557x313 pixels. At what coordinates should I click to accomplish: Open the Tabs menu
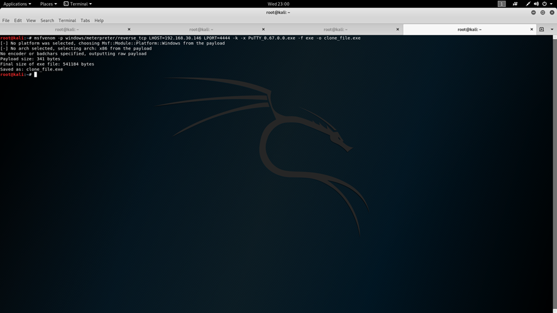coord(85,21)
